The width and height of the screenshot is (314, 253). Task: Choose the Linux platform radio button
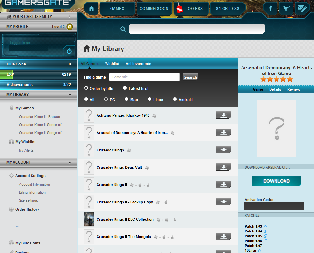(x=150, y=100)
